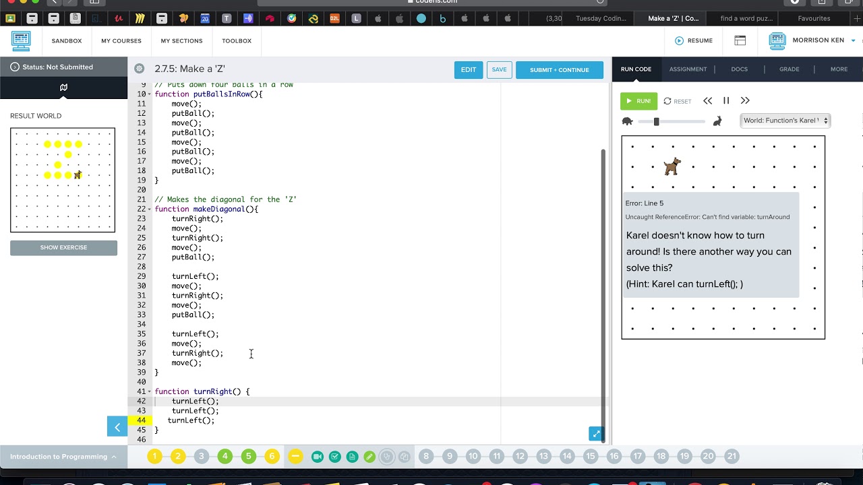Open the Sandbox menu

pyautogui.click(x=67, y=40)
